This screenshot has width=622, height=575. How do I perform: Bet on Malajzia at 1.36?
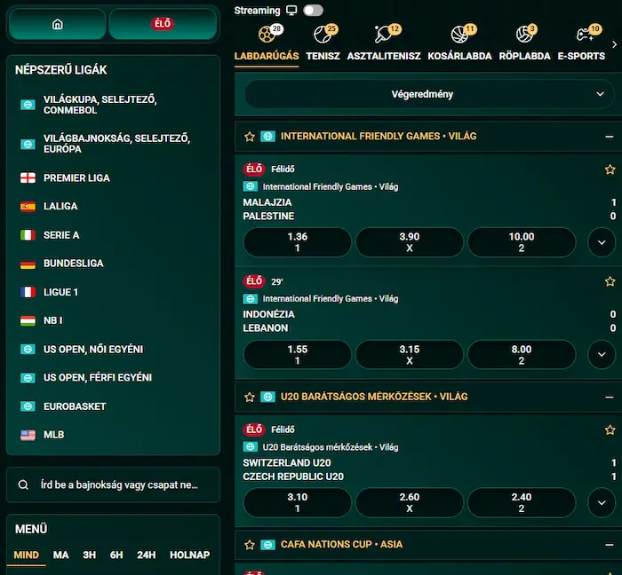tap(298, 242)
